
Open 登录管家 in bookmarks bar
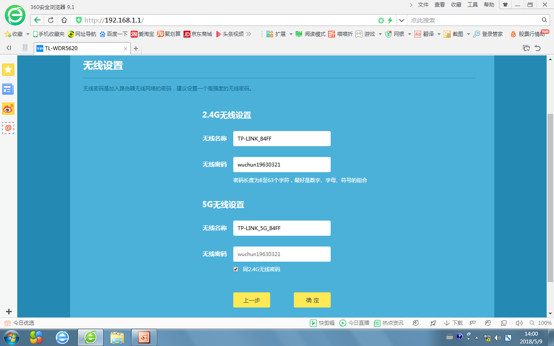click(x=488, y=34)
